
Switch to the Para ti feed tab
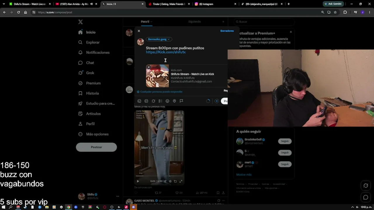(x=146, y=22)
